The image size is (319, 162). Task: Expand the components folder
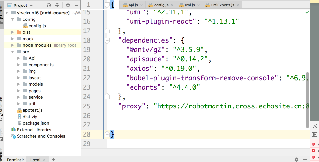[x=19, y=65]
